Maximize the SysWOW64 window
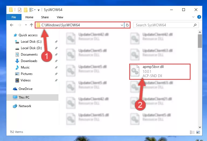This screenshot has width=207, height=141. coord(184,10)
